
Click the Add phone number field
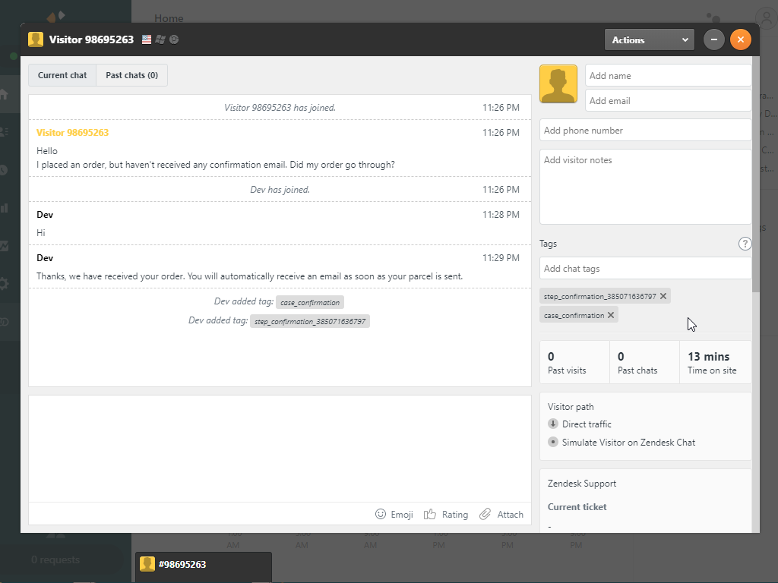(645, 131)
